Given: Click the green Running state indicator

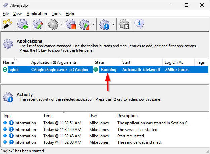Looking at the screenshot, I should (96, 70).
